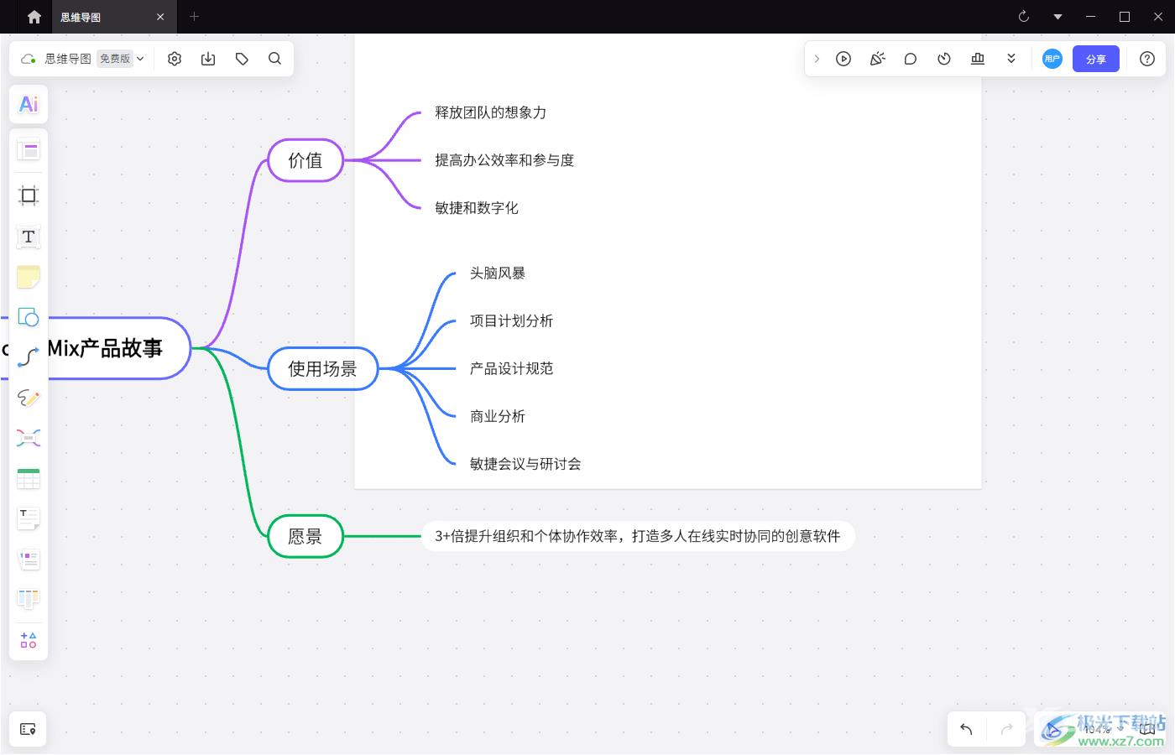Select the 敏捷和数字化 text node
Viewport: 1175px width, 755px height.
click(477, 208)
